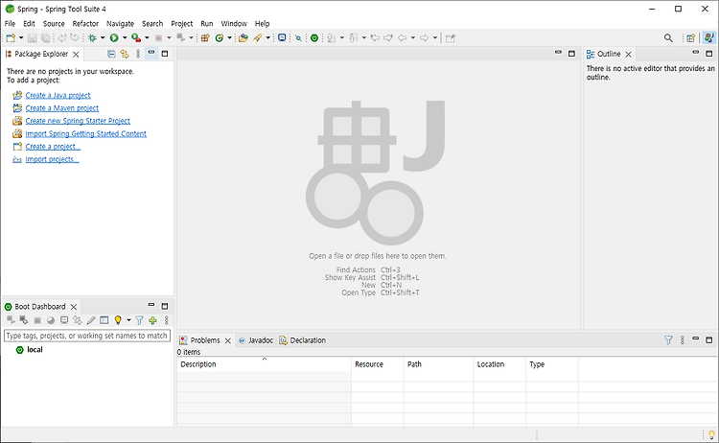Minimize the Package Explorer view
The height and width of the screenshot is (443, 719).
[x=151, y=53]
